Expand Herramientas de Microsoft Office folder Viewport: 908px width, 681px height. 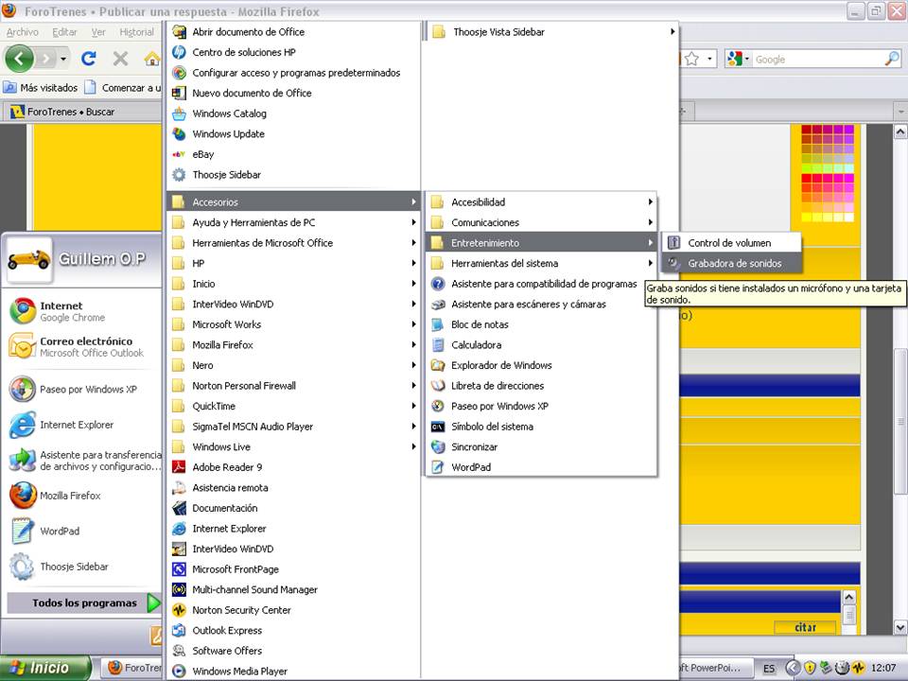pyautogui.click(x=294, y=243)
